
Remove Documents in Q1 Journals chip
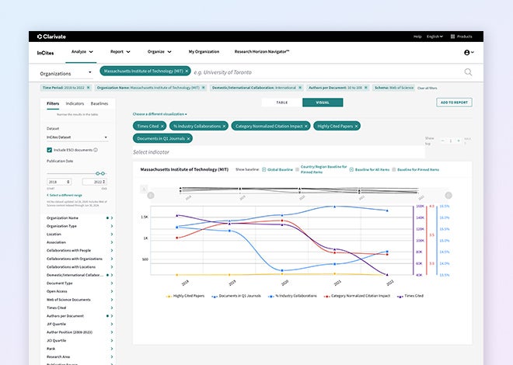[188, 138]
